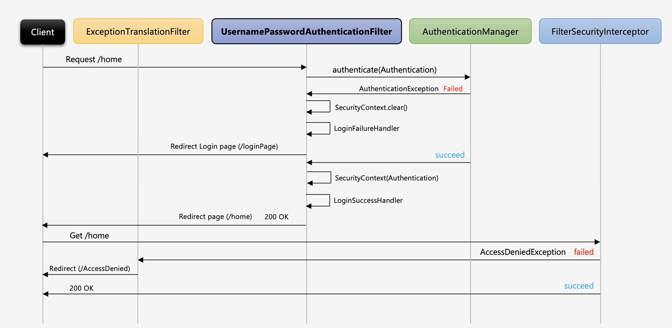The height and width of the screenshot is (328, 672).
Task: Click the blue "succeed" under LoginFailureHandler
Action: click(449, 155)
